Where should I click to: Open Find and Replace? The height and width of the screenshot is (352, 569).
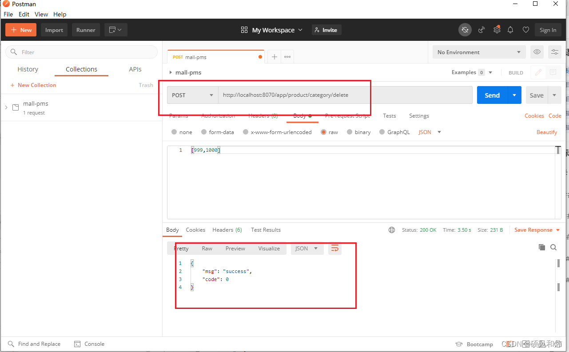click(x=34, y=344)
